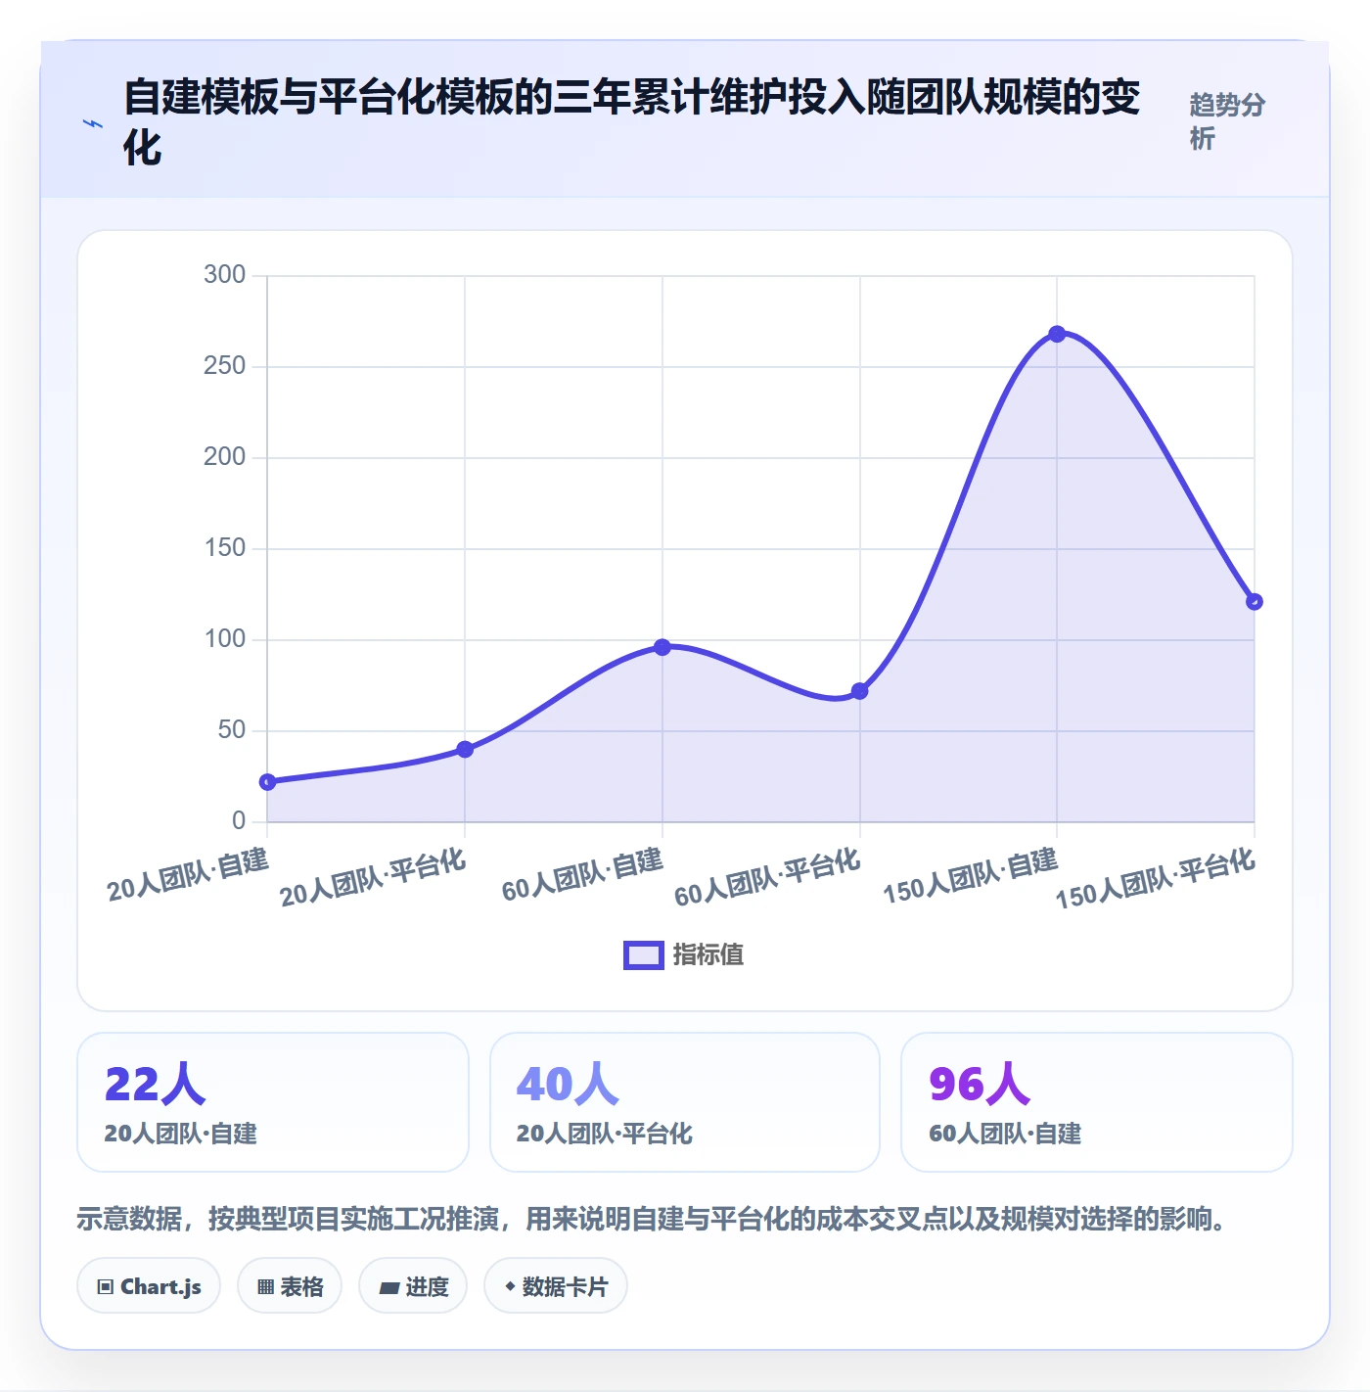Click the 20人团队·平台化 label under 40人
This screenshot has width=1370, height=1392.
point(605,1134)
